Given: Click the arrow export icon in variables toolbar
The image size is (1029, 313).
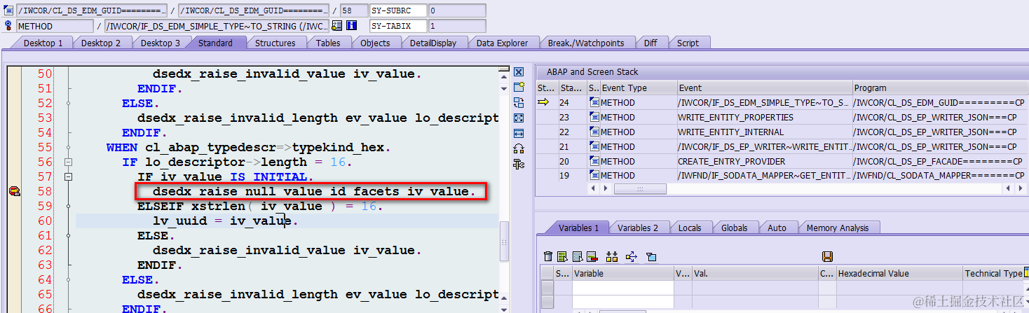Looking at the screenshot, I should click(631, 256).
